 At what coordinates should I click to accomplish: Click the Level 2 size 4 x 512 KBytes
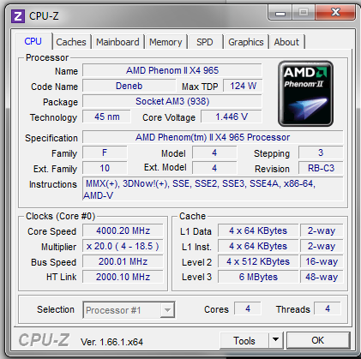click(258, 261)
